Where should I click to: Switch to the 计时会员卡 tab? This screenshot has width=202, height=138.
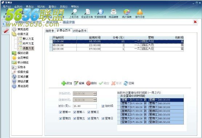pos(80,31)
